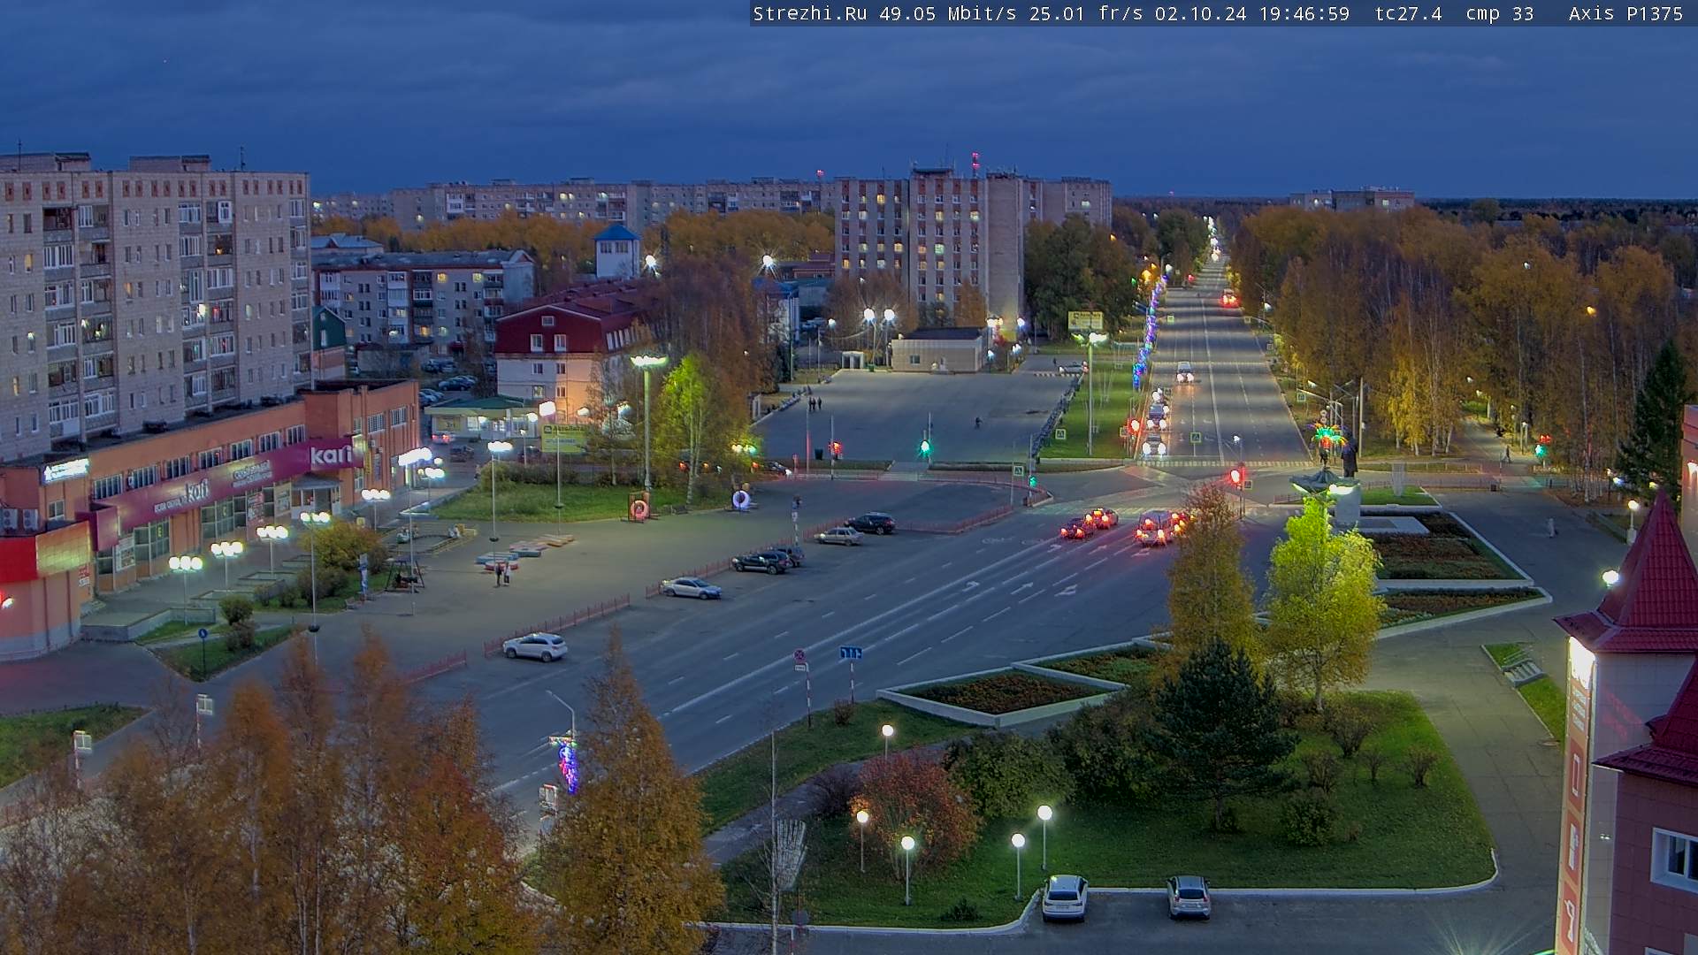This screenshot has width=1698, height=955.
Task: Select the 49.05 Mbit/s bitrate readout
Action: (x=947, y=13)
